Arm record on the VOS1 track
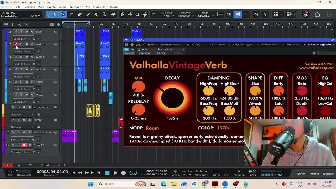This screenshot has width=336, height=189. (x=27, y=82)
